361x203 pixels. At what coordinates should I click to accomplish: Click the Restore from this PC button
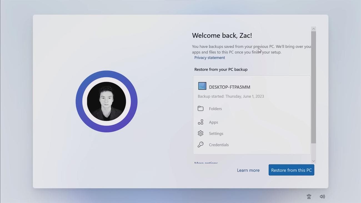(x=291, y=170)
